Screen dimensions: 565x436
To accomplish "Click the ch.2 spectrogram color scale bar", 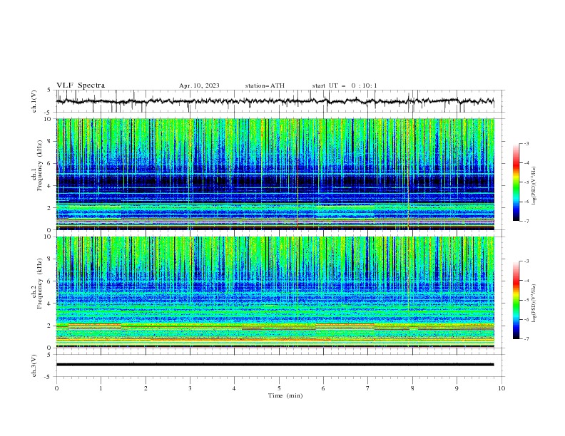I will [x=516, y=300].
